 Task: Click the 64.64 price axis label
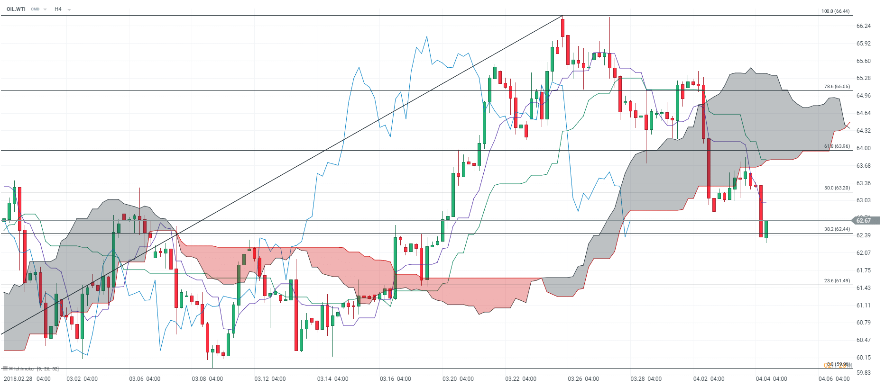click(x=864, y=113)
